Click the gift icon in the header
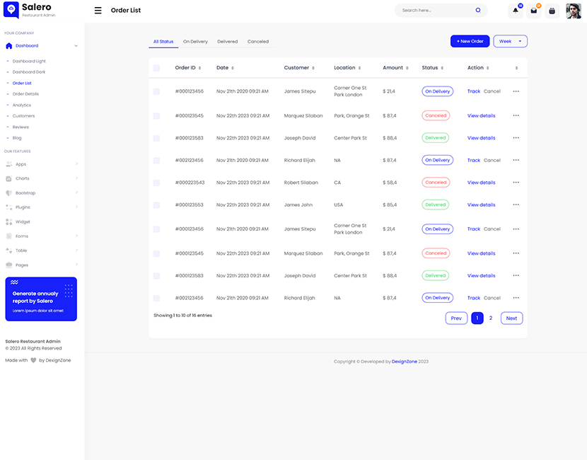 click(552, 11)
